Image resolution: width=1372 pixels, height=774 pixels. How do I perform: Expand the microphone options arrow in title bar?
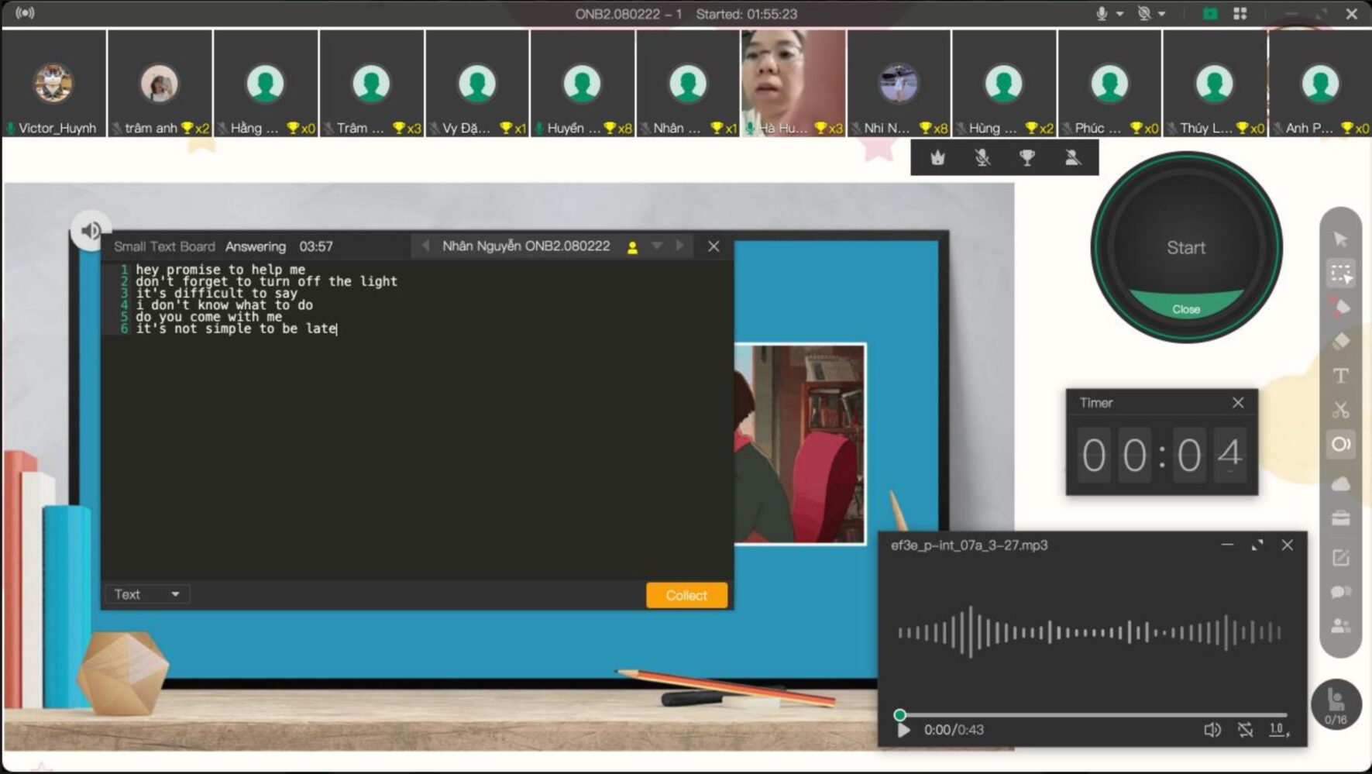coord(1120,14)
